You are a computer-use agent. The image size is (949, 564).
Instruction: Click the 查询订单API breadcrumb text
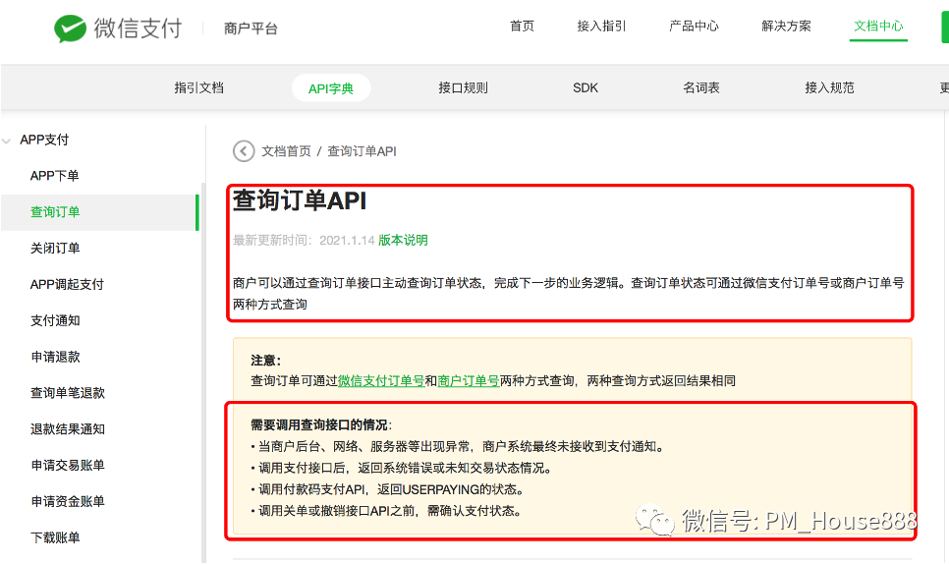point(362,151)
